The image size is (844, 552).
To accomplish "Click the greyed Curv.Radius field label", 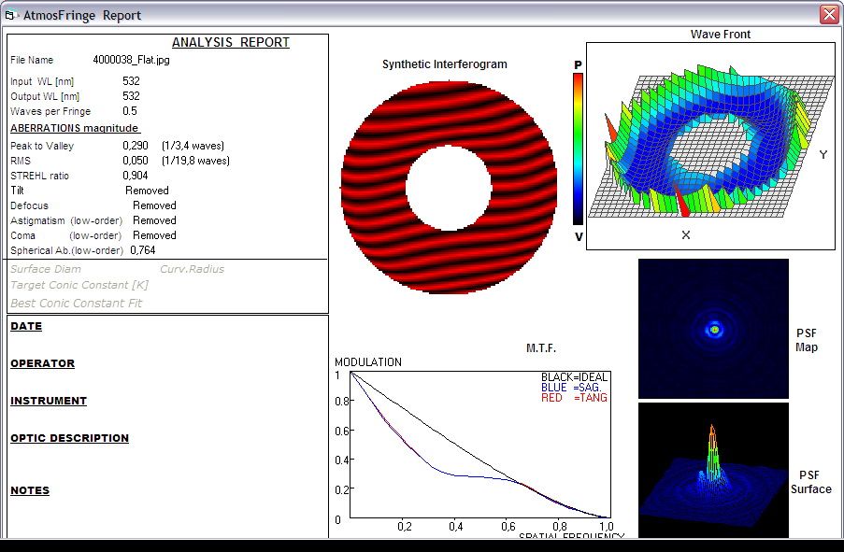I will point(193,270).
